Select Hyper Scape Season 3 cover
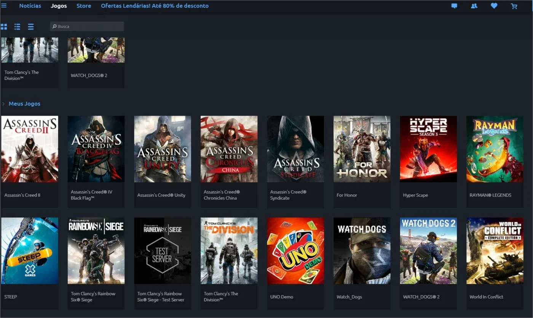 click(x=428, y=149)
